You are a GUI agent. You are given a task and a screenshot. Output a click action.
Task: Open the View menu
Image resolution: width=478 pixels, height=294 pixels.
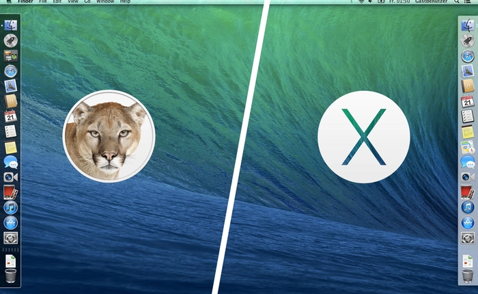coord(73,1)
